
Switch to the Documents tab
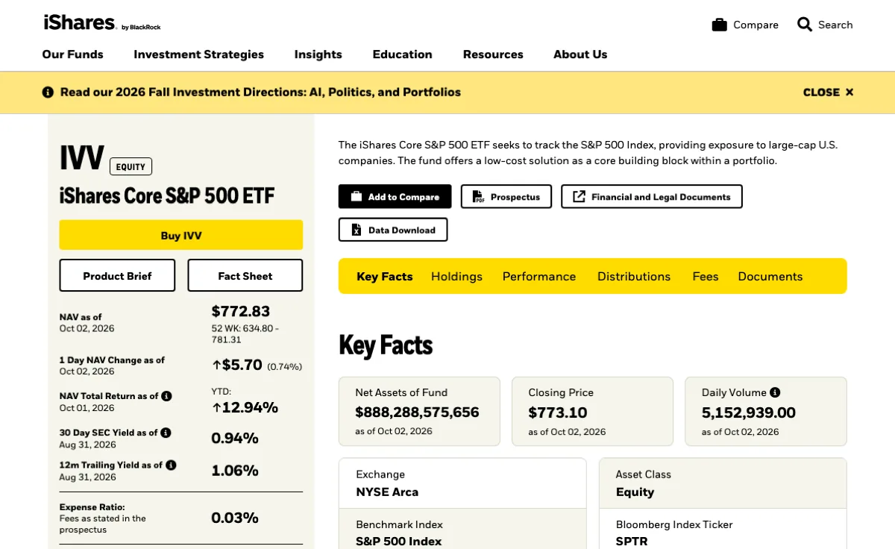click(x=770, y=276)
